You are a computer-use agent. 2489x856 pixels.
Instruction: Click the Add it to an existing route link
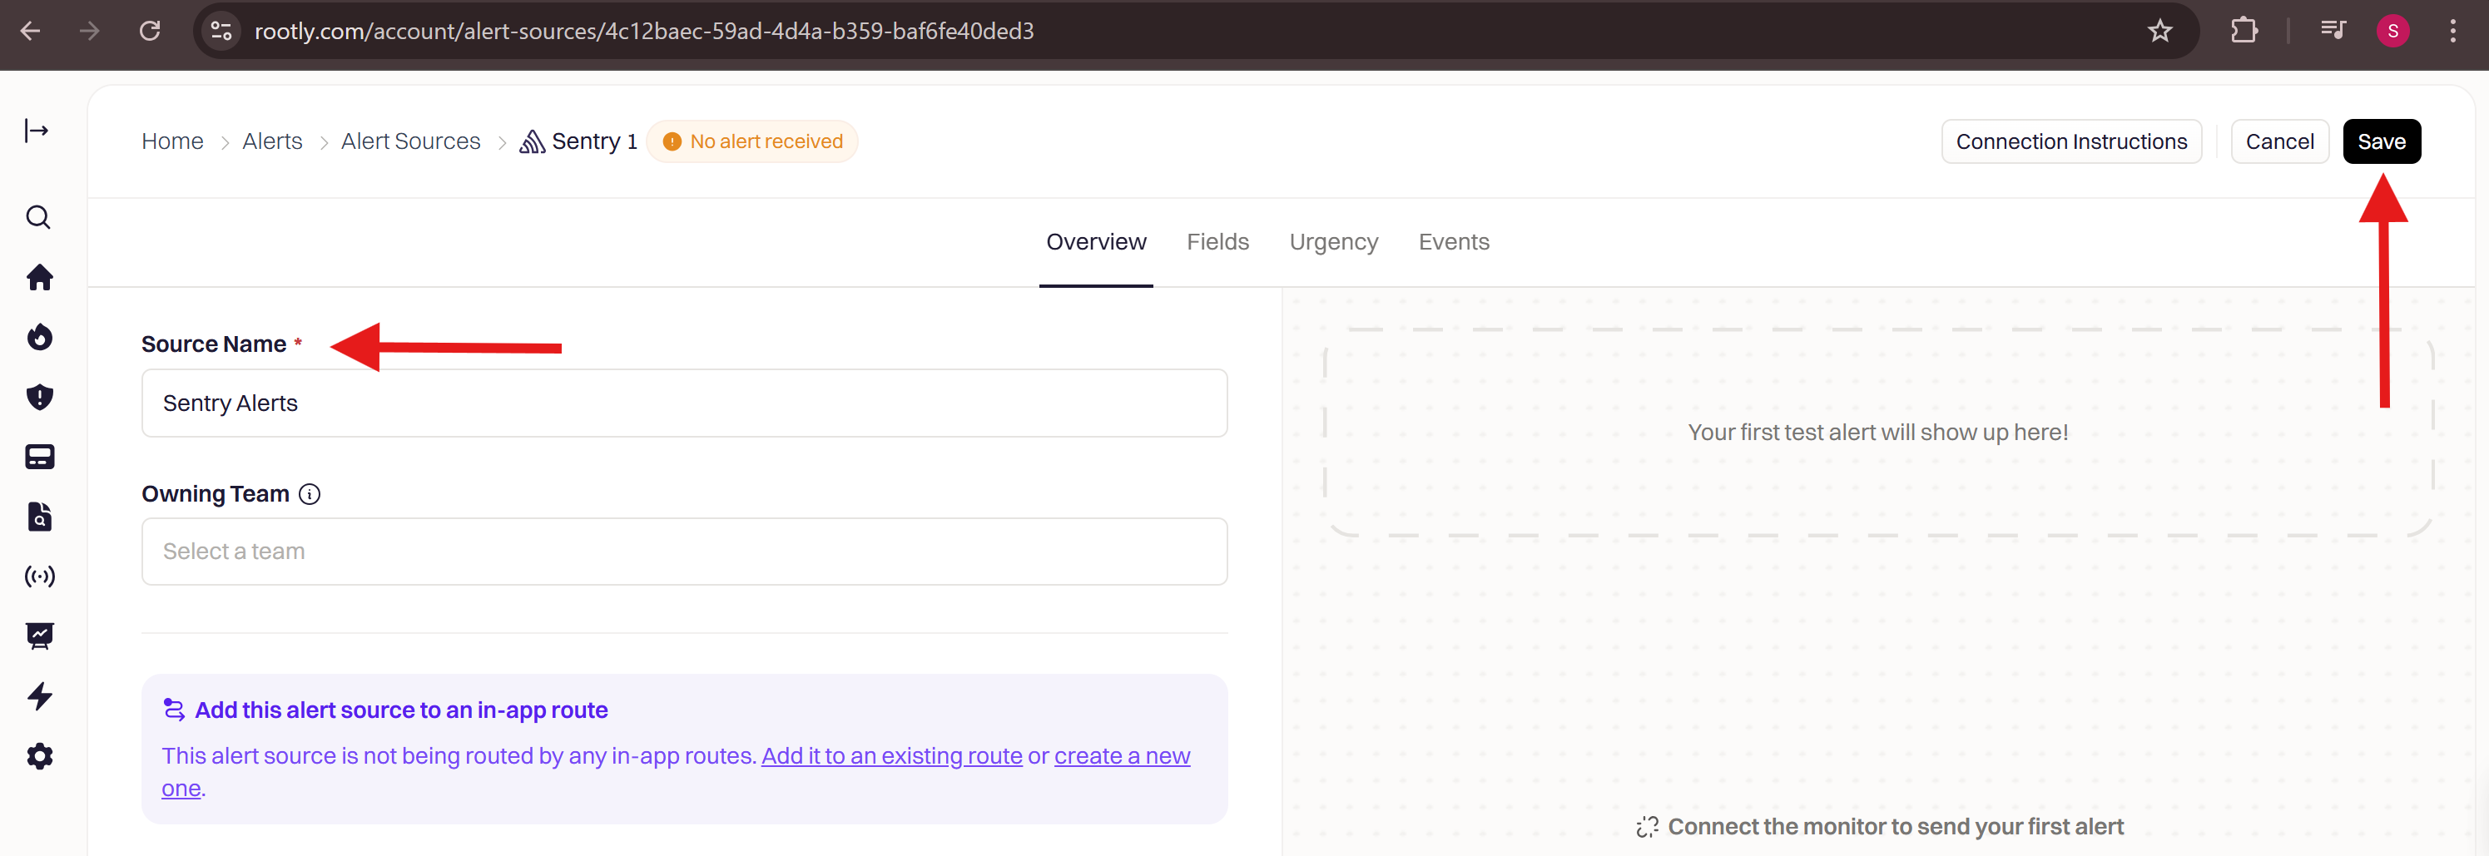(890, 755)
